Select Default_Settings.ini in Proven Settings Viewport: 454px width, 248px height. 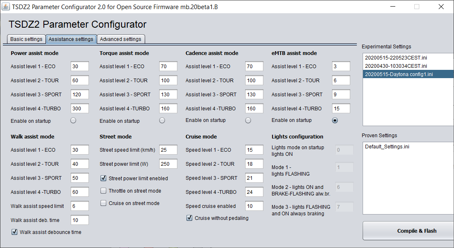(408, 147)
